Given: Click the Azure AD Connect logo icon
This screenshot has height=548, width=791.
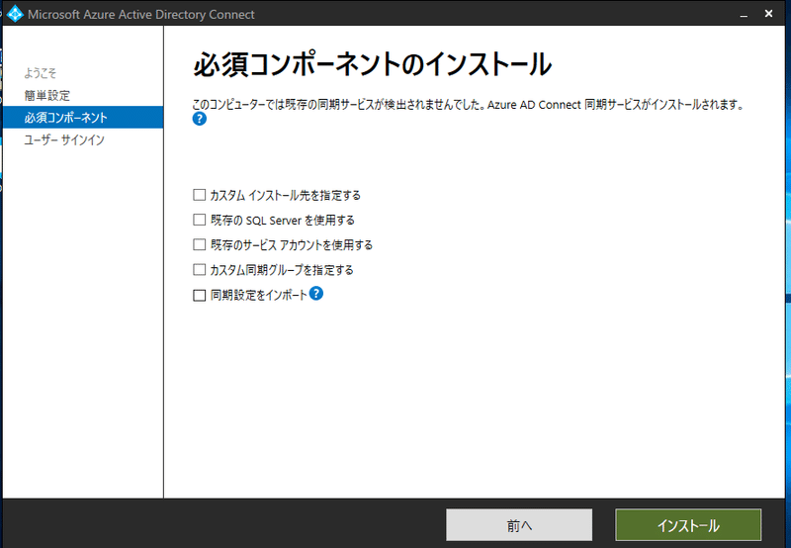Looking at the screenshot, I should coord(15,14).
